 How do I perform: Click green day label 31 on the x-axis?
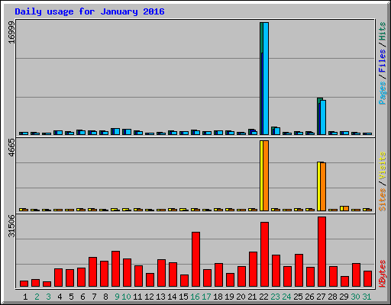pos(367,297)
